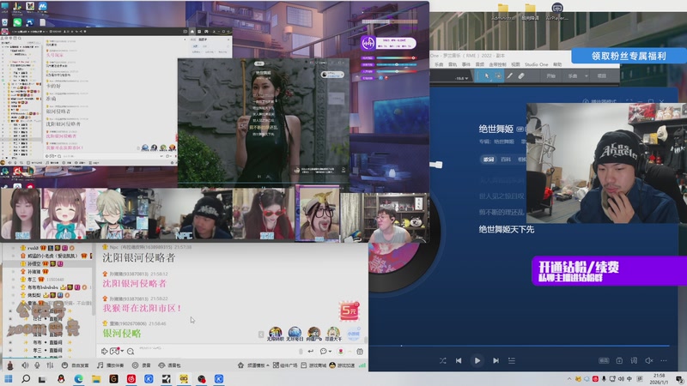The image size is (687, 386).
Task: Open File Explorer from the taskbar
Action: [x=96, y=378]
